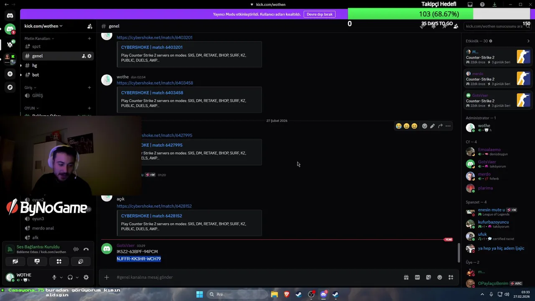This screenshot has height=301, width=535.
Task: Create a channel in Giriş category
Action: click(x=89, y=88)
